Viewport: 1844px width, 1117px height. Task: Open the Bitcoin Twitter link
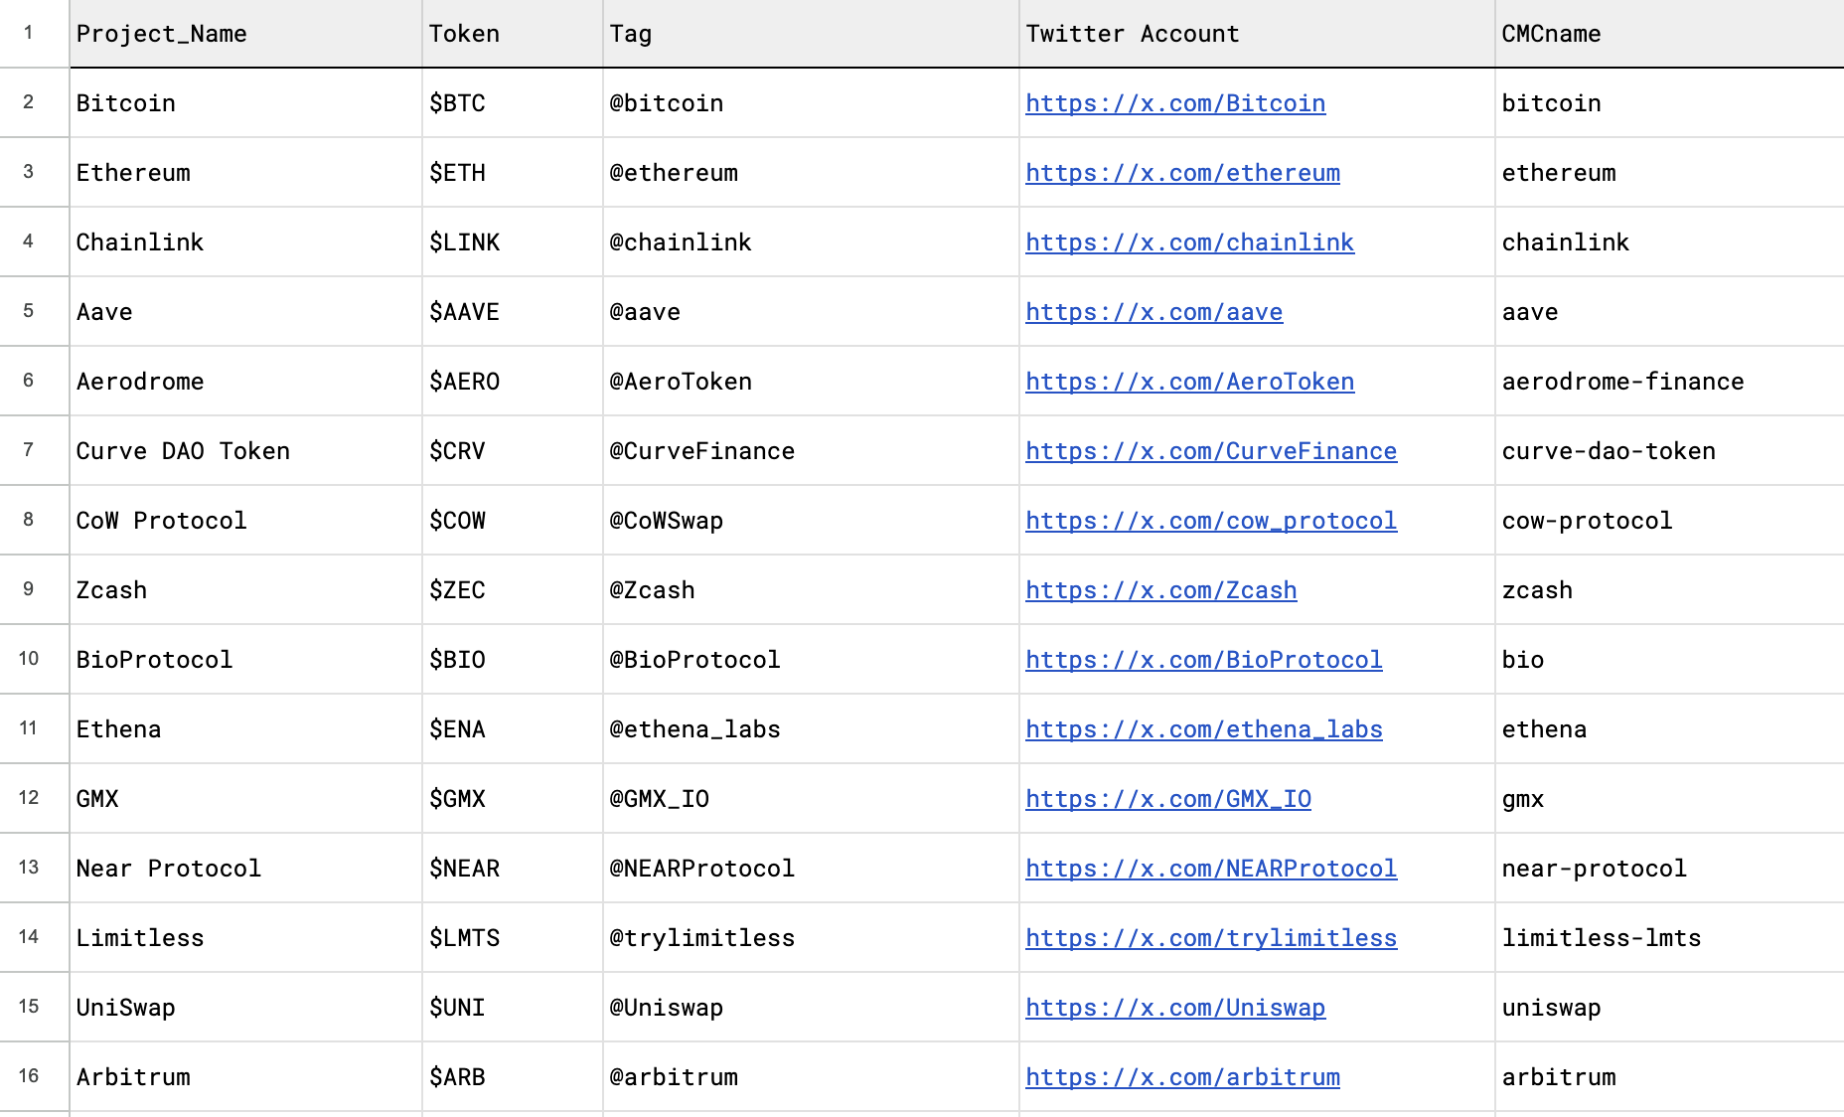[1174, 103]
